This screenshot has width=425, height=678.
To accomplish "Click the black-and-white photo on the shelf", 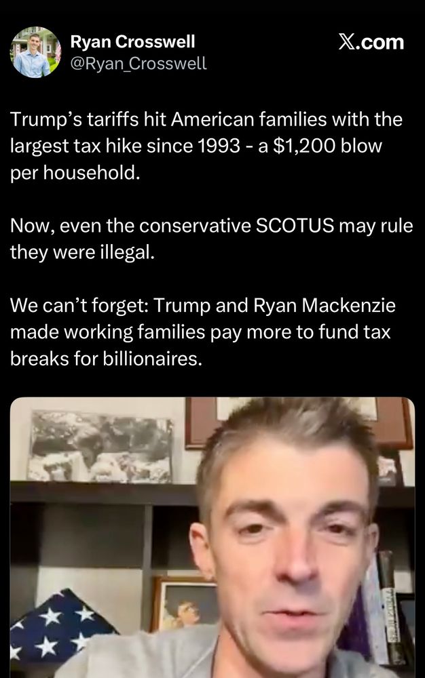I will 100,447.
